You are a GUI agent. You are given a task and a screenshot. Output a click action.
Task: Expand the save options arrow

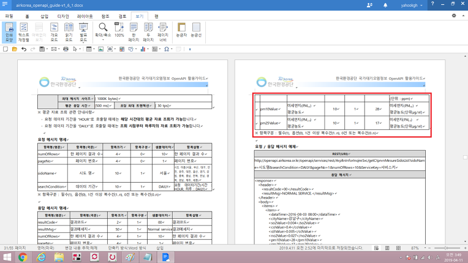coord(47,49)
